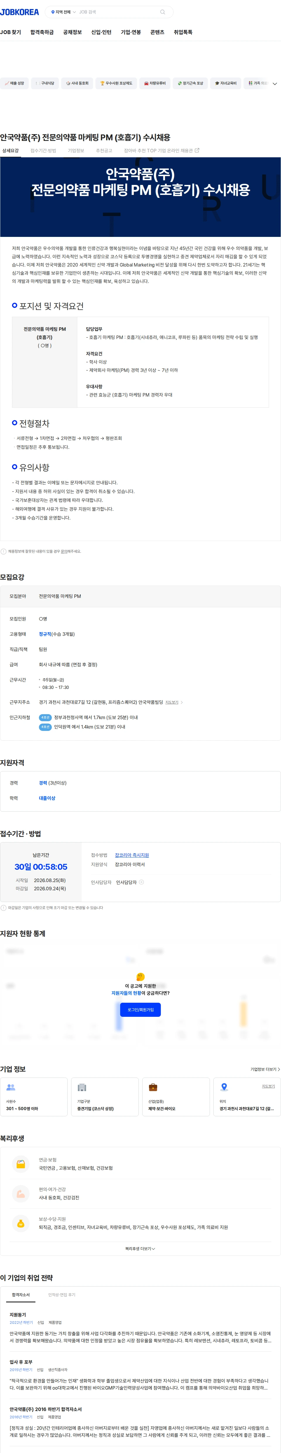
Task: Click the 편의·여가·건강 benefit icon
Action: 21,1194
